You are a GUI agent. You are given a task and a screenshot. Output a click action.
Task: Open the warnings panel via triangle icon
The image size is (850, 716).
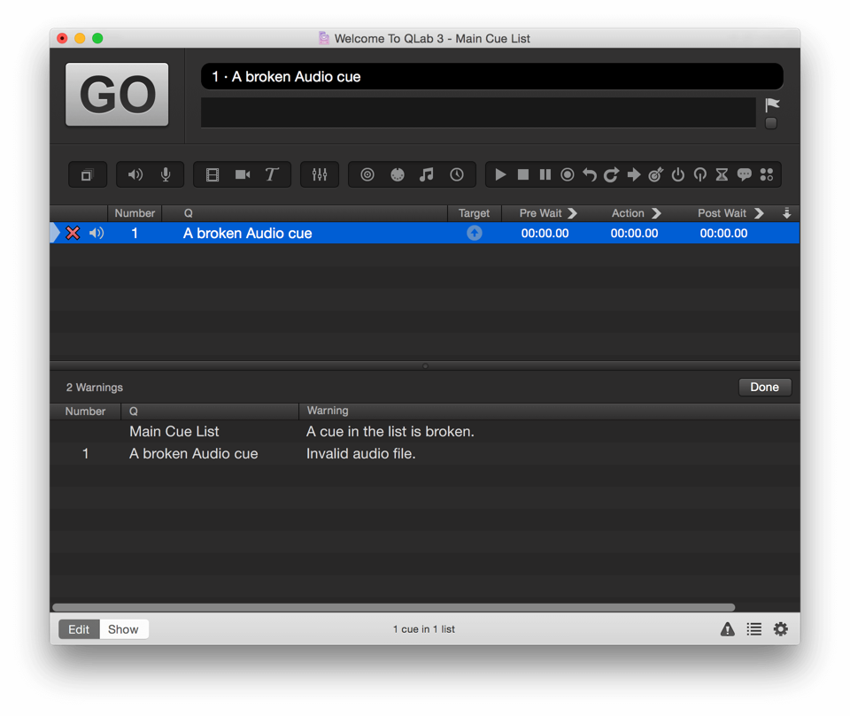pyautogui.click(x=727, y=629)
